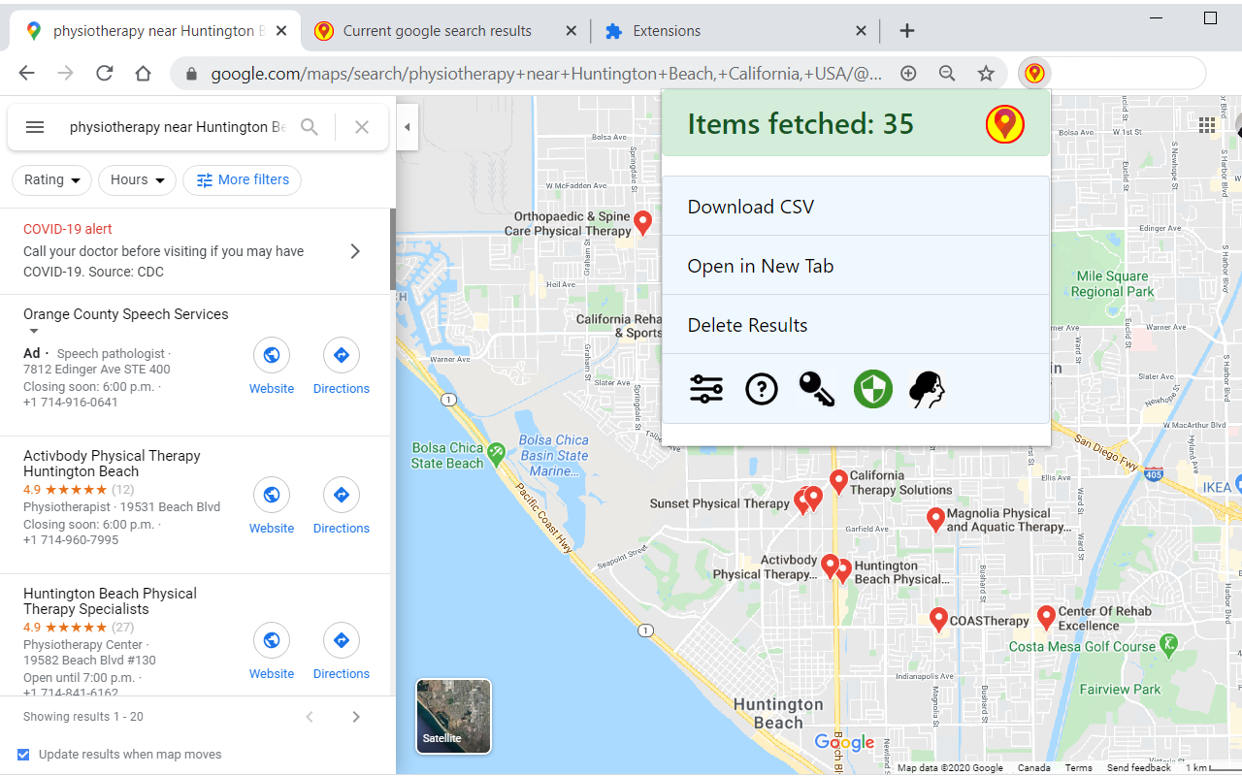
Task: Open Activbody Physical Therapy Huntington Beach listing
Action: [x=112, y=464]
